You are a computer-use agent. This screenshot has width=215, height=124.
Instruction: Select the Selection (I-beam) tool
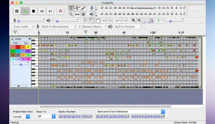(x=71, y=8)
